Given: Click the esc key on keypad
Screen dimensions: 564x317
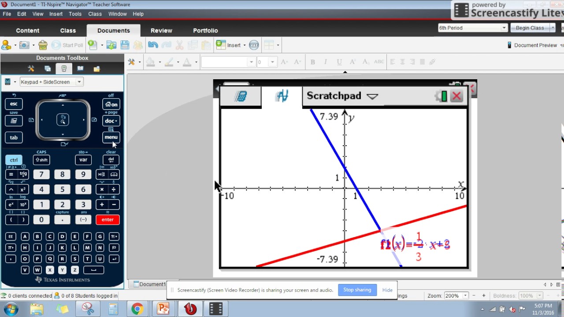Looking at the screenshot, I should click(x=14, y=104).
